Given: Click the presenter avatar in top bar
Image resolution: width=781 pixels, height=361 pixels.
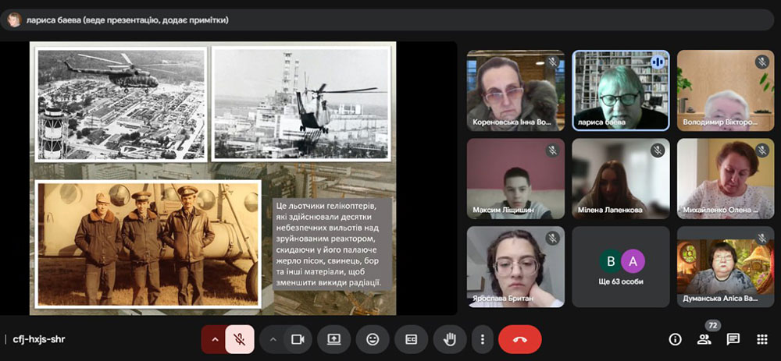Looking at the screenshot, I should [13, 19].
